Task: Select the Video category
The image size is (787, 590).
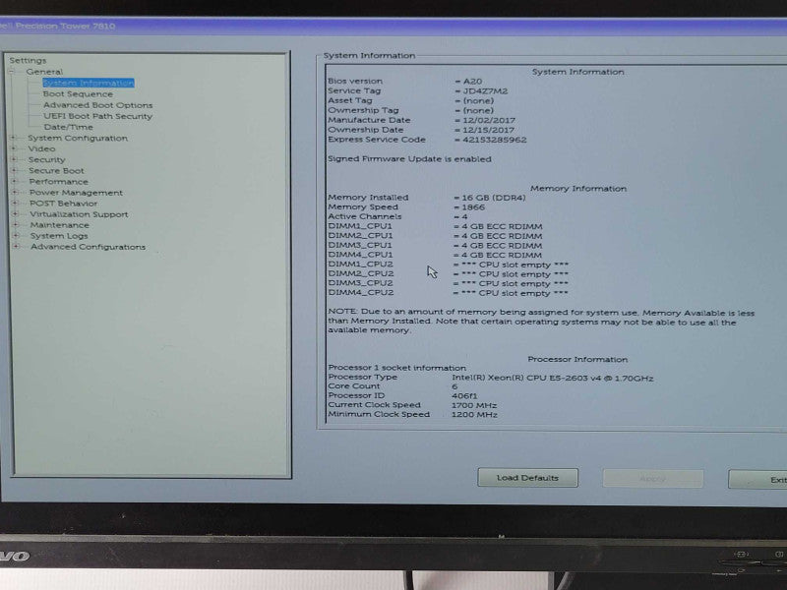Action: click(41, 149)
